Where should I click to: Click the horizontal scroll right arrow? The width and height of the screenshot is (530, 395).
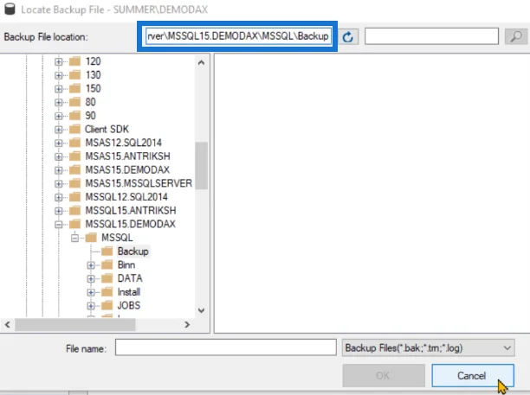[187, 324]
